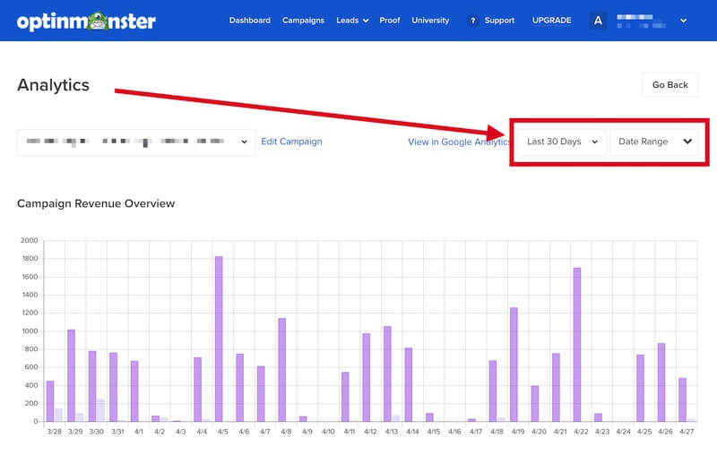717x455 pixels.
Task: Click the Support question mark icon
Action: pos(473,21)
